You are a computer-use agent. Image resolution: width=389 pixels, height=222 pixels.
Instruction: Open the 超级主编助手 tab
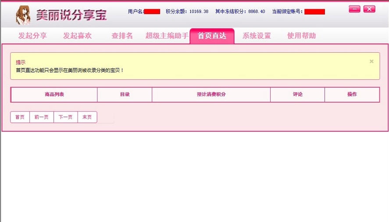pyautogui.click(x=167, y=36)
